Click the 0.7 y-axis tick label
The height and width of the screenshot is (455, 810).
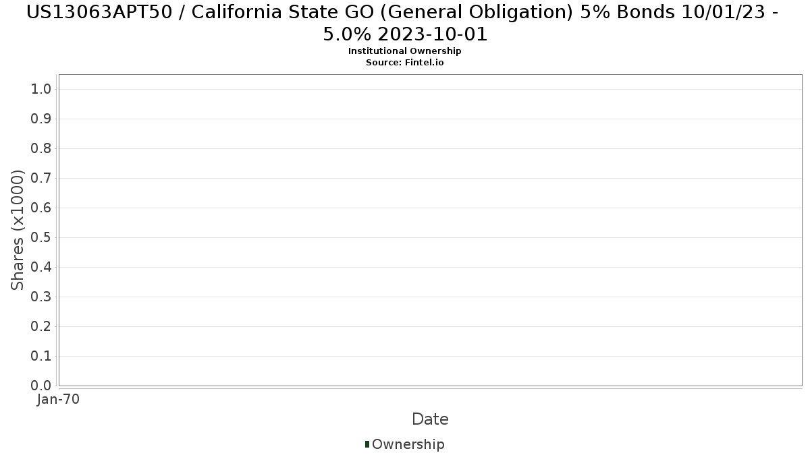(x=40, y=178)
